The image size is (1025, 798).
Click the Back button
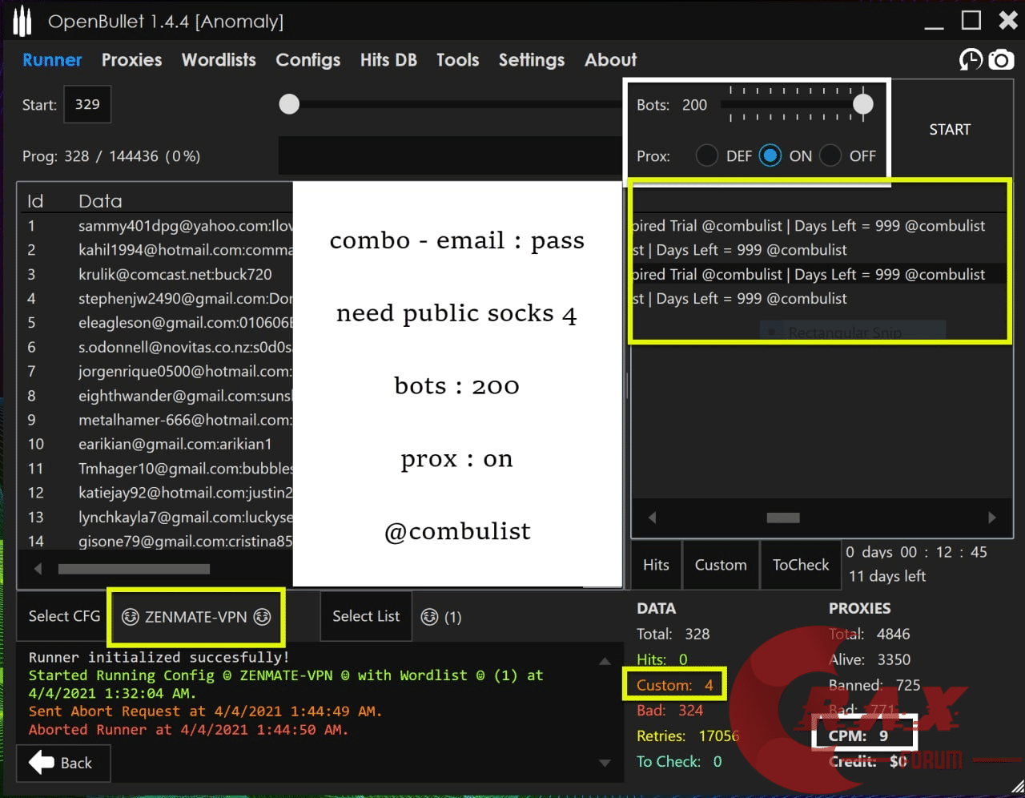62,763
